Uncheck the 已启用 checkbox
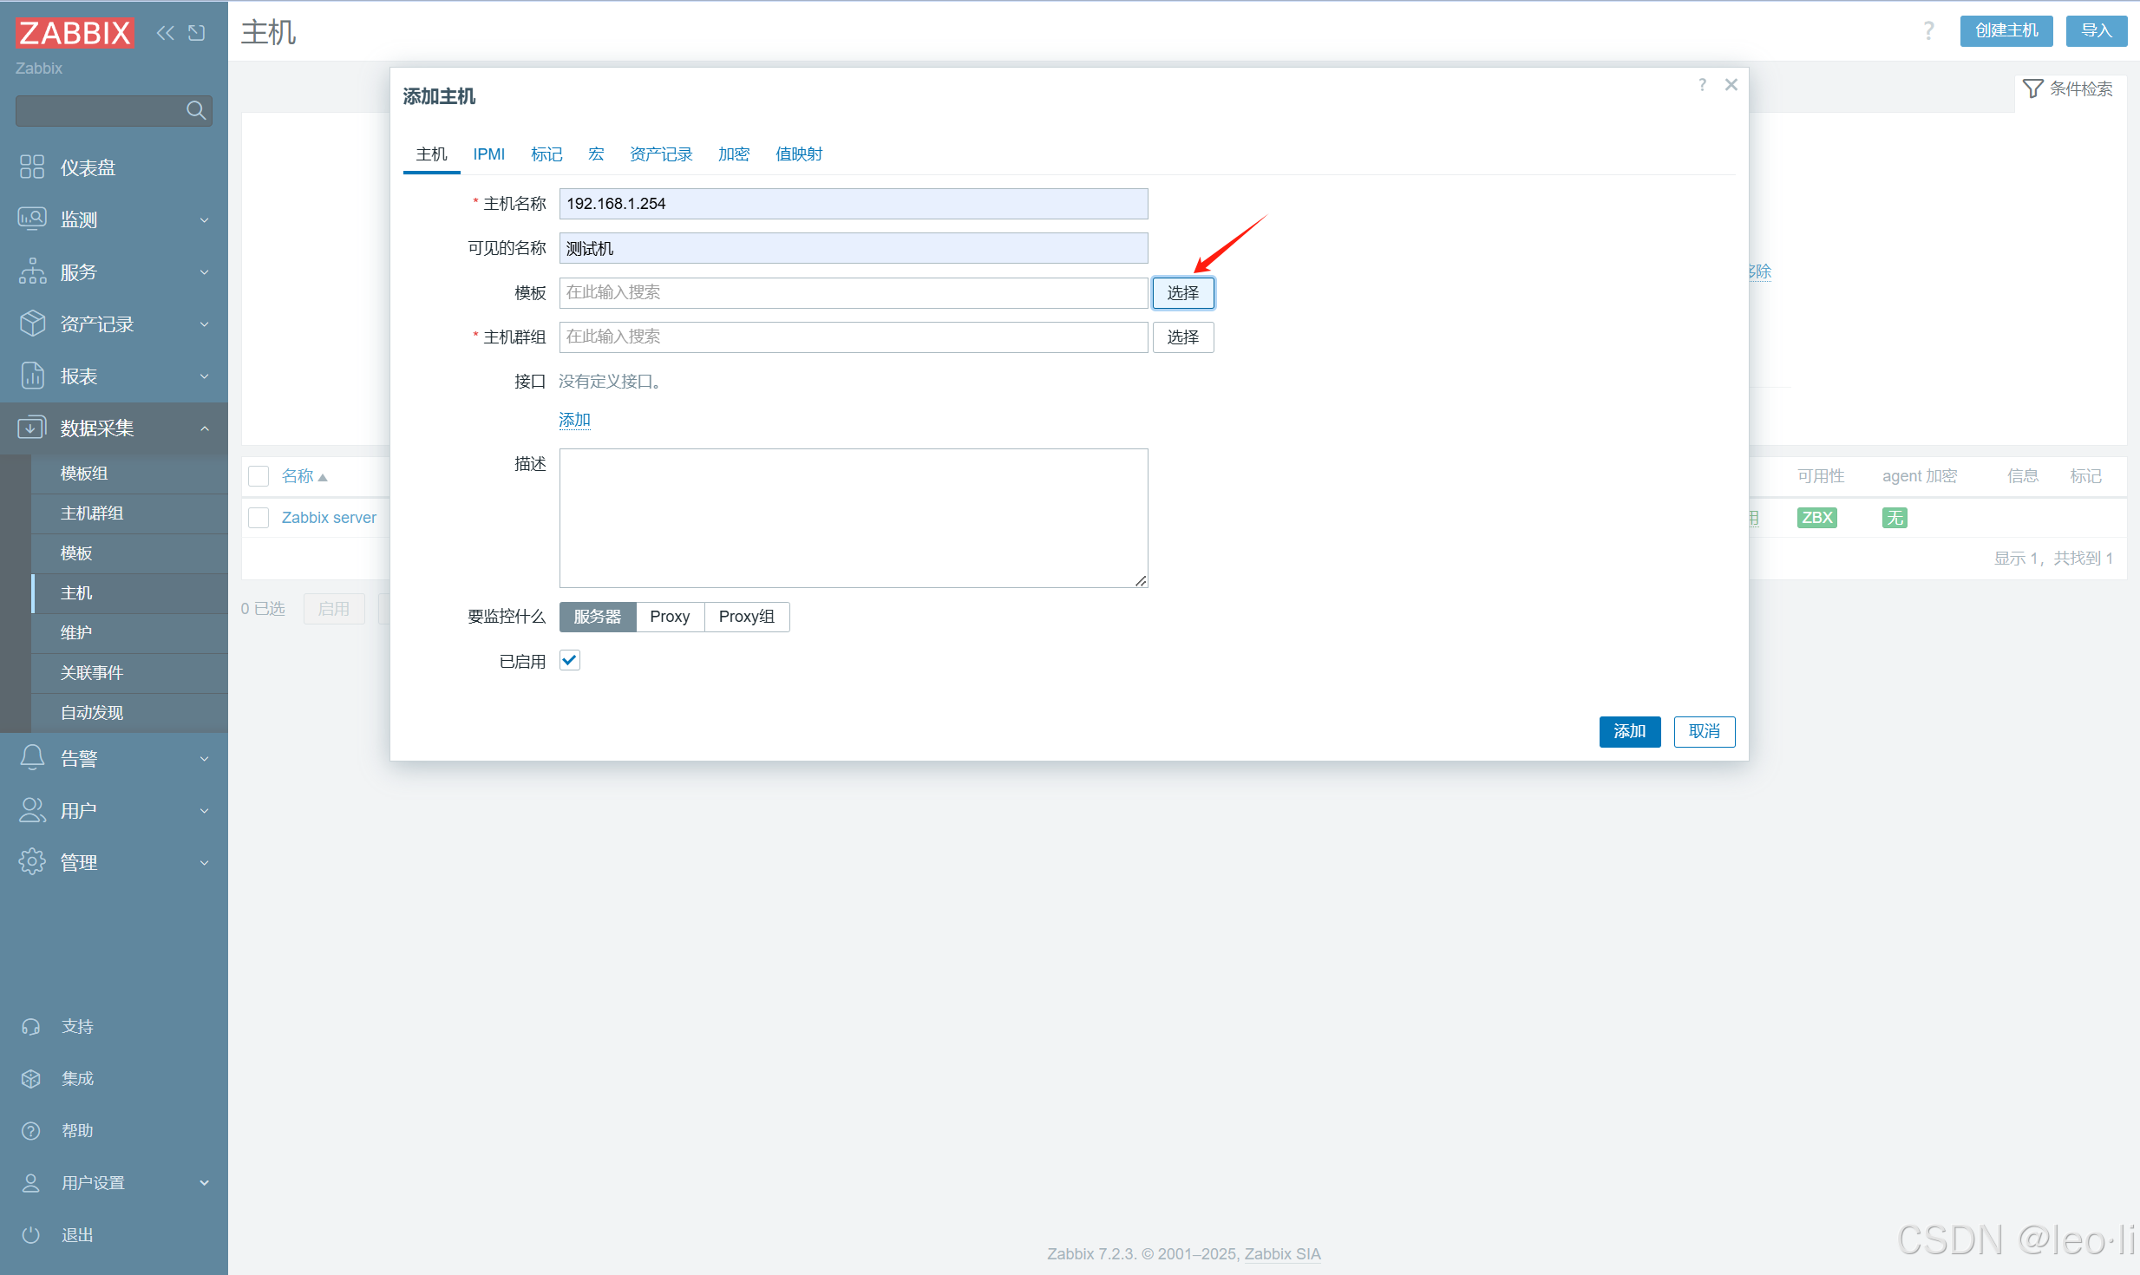 [x=570, y=661]
